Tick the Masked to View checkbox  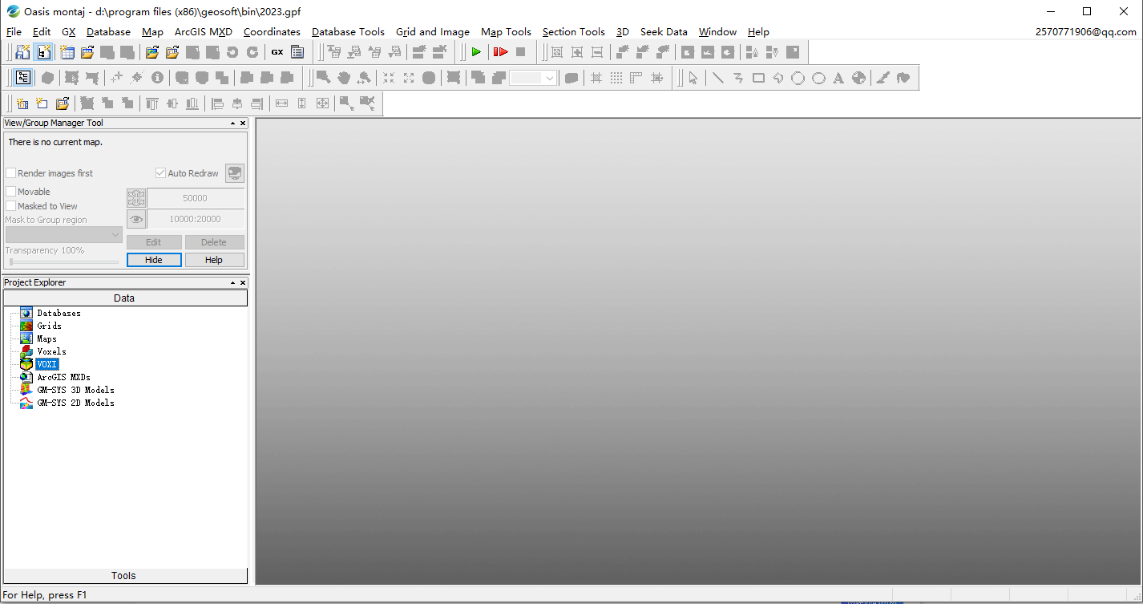click(x=11, y=206)
